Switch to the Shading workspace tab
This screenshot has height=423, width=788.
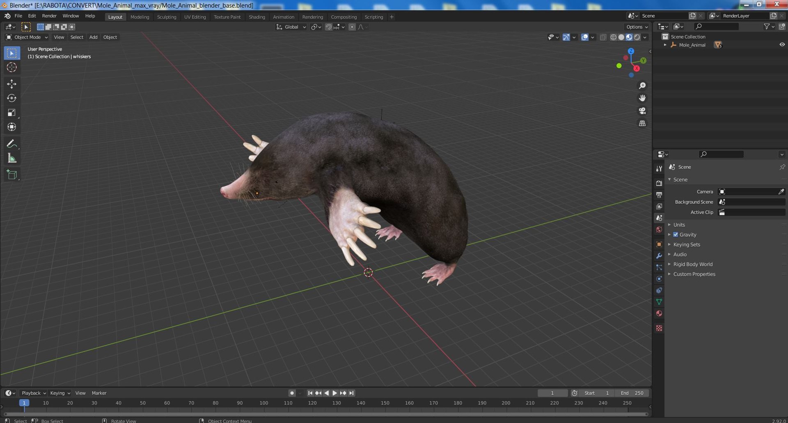[257, 17]
